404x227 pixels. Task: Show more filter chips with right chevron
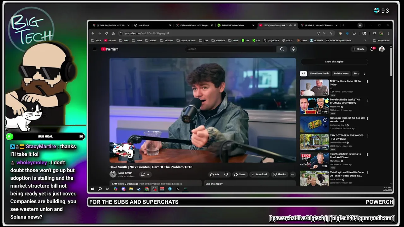point(365,74)
